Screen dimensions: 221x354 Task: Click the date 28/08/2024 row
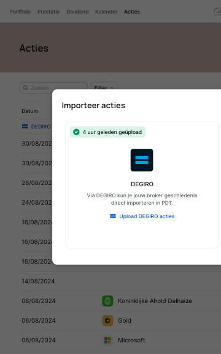(37, 183)
